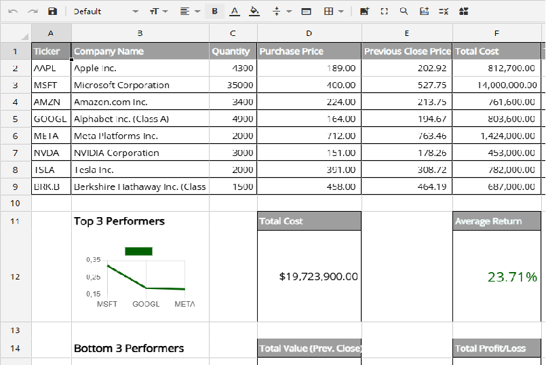Click the fullscreen brackets icon

(385, 12)
